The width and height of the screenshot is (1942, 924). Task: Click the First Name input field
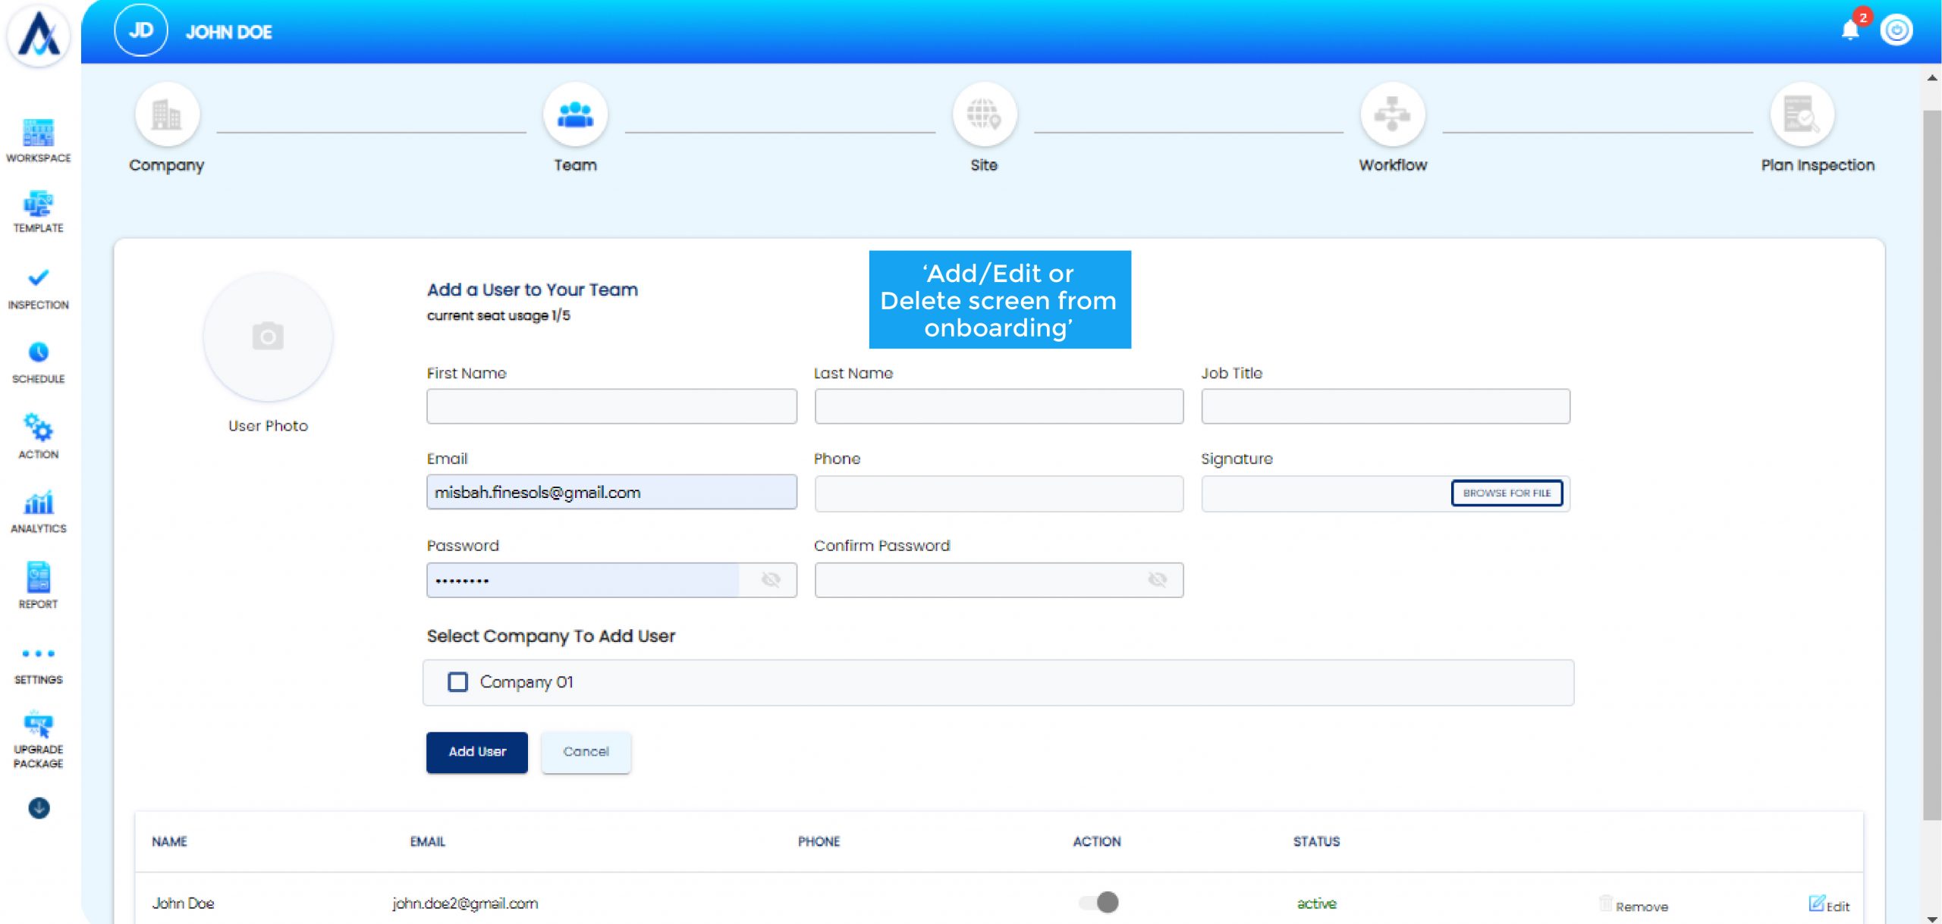point(611,406)
